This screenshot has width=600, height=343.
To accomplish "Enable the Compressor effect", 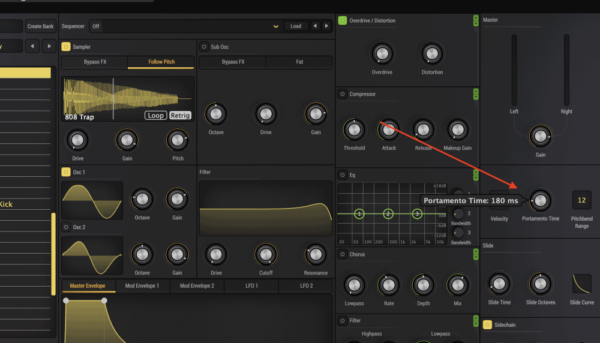I will (x=343, y=94).
